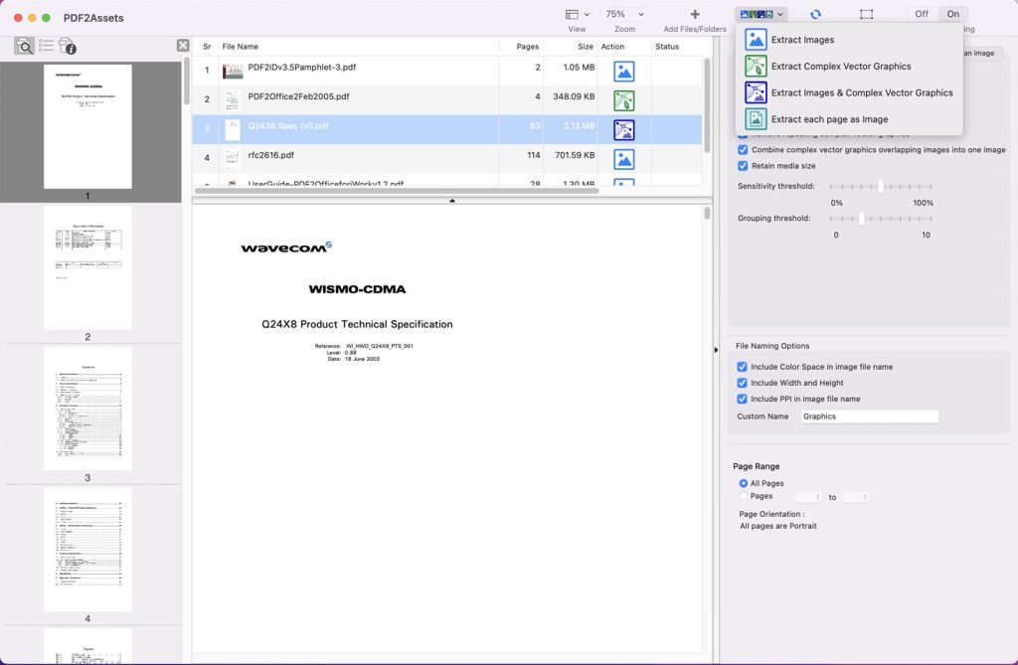Select page 3 thumbnail in sidebar

click(x=87, y=409)
